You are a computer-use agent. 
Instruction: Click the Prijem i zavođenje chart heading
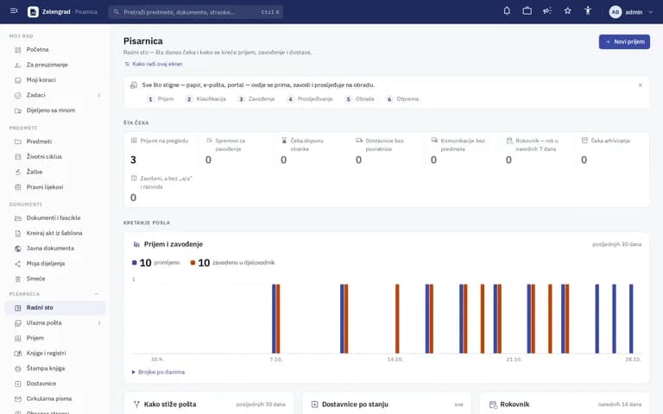coord(174,244)
